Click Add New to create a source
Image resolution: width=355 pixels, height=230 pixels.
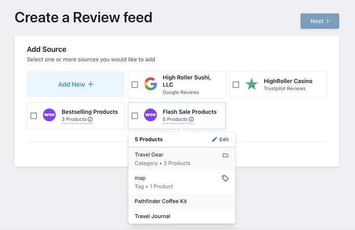coord(76,84)
